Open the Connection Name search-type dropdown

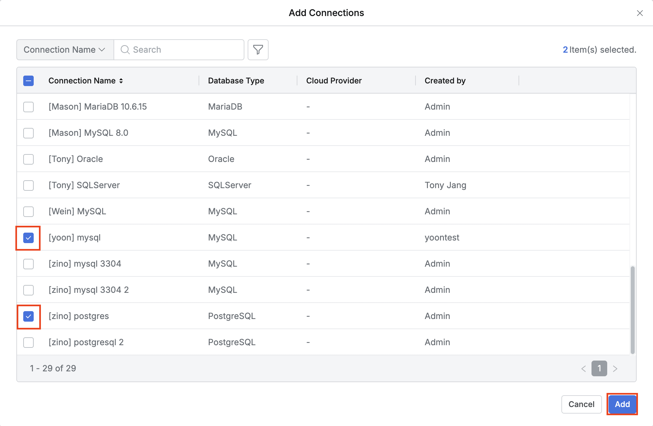(65, 50)
